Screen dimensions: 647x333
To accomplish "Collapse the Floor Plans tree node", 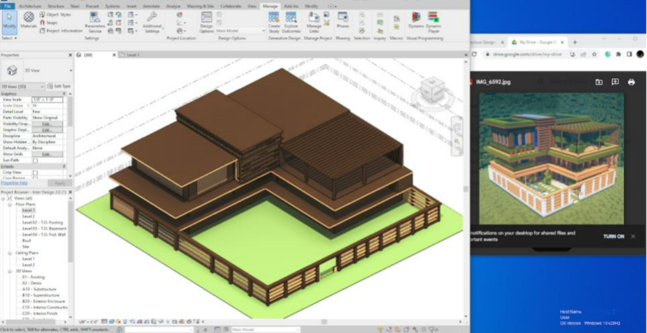I will (x=10, y=204).
